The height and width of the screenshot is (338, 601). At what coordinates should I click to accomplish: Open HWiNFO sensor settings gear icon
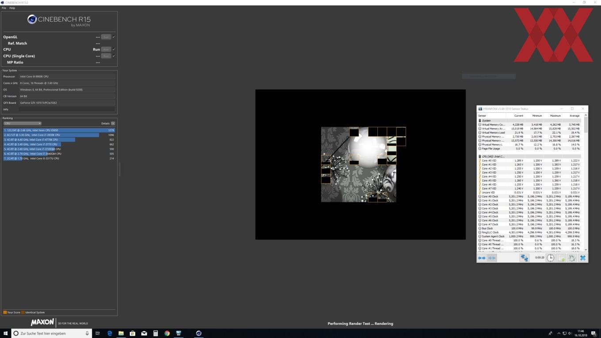click(x=572, y=258)
